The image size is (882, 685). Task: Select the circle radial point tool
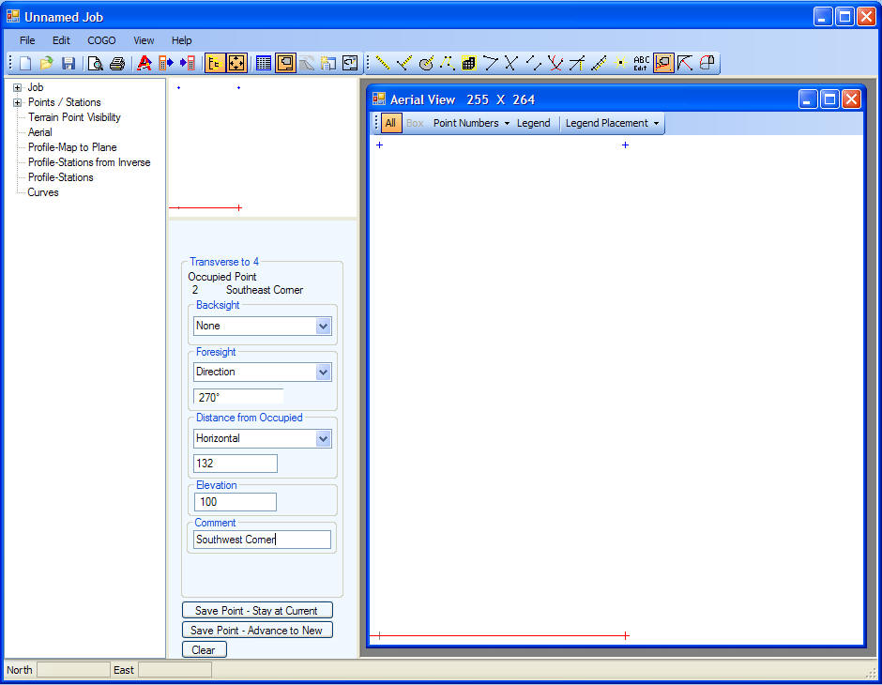(426, 63)
